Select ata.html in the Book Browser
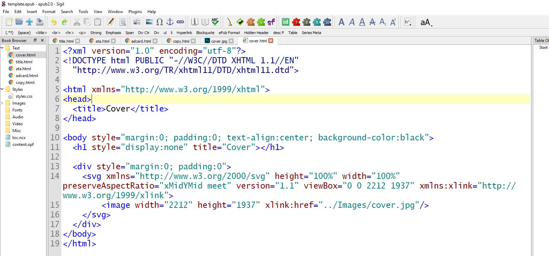 click(23, 69)
